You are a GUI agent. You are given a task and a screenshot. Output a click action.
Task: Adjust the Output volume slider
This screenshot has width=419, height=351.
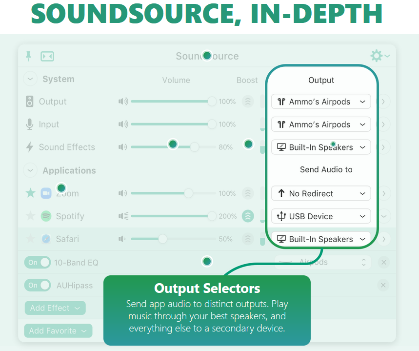pyautogui.click(x=174, y=102)
